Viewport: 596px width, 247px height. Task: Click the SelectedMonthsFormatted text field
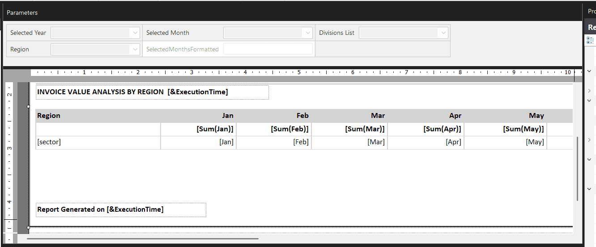[x=268, y=49]
